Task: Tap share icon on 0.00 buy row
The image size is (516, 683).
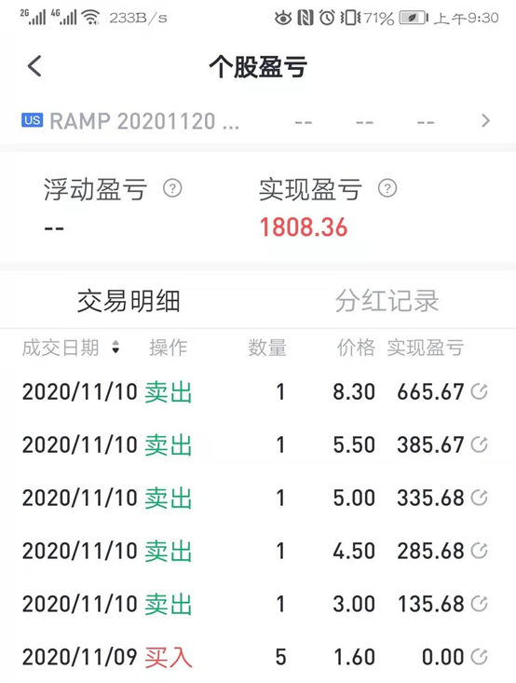Action: (x=479, y=657)
